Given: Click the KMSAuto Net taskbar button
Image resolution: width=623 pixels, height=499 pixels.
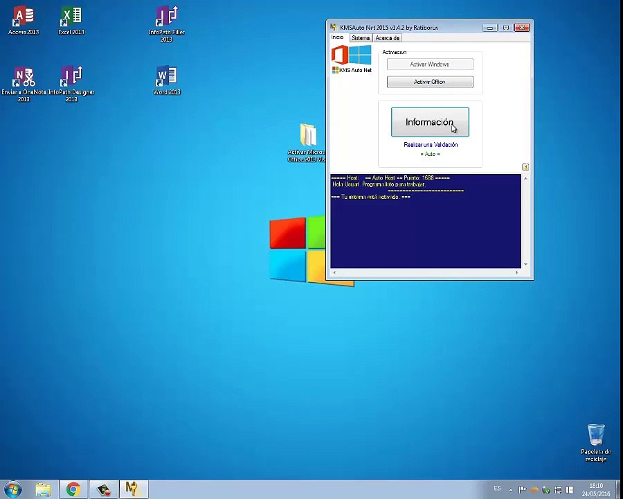Looking at the screenshot, I should pos(134,489).
